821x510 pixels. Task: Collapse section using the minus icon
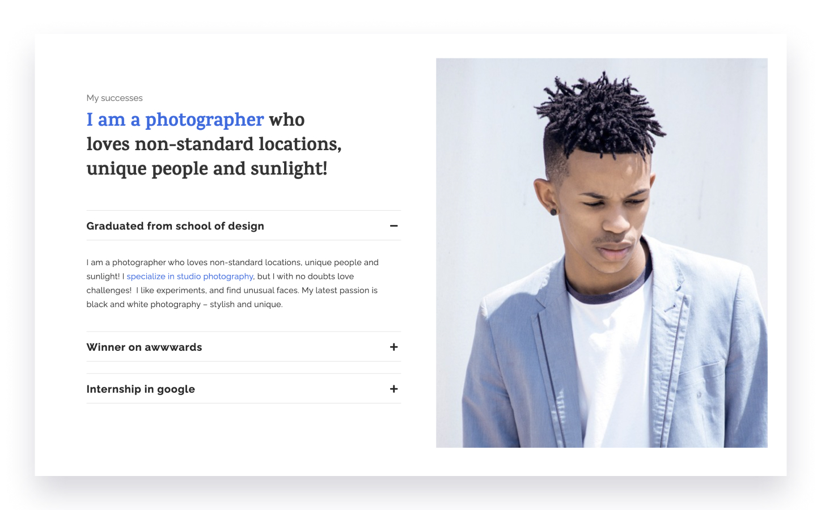point(393,226)
